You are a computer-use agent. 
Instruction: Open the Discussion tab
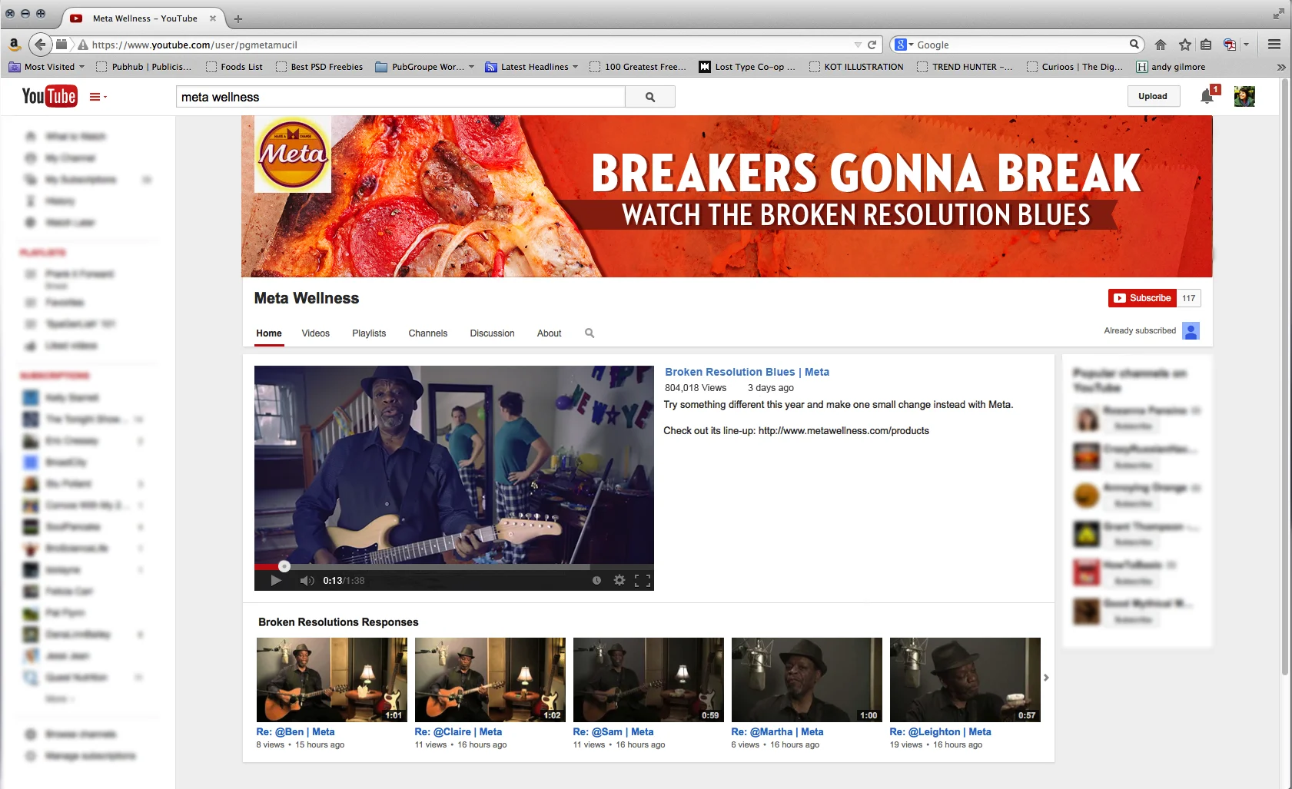493,333
